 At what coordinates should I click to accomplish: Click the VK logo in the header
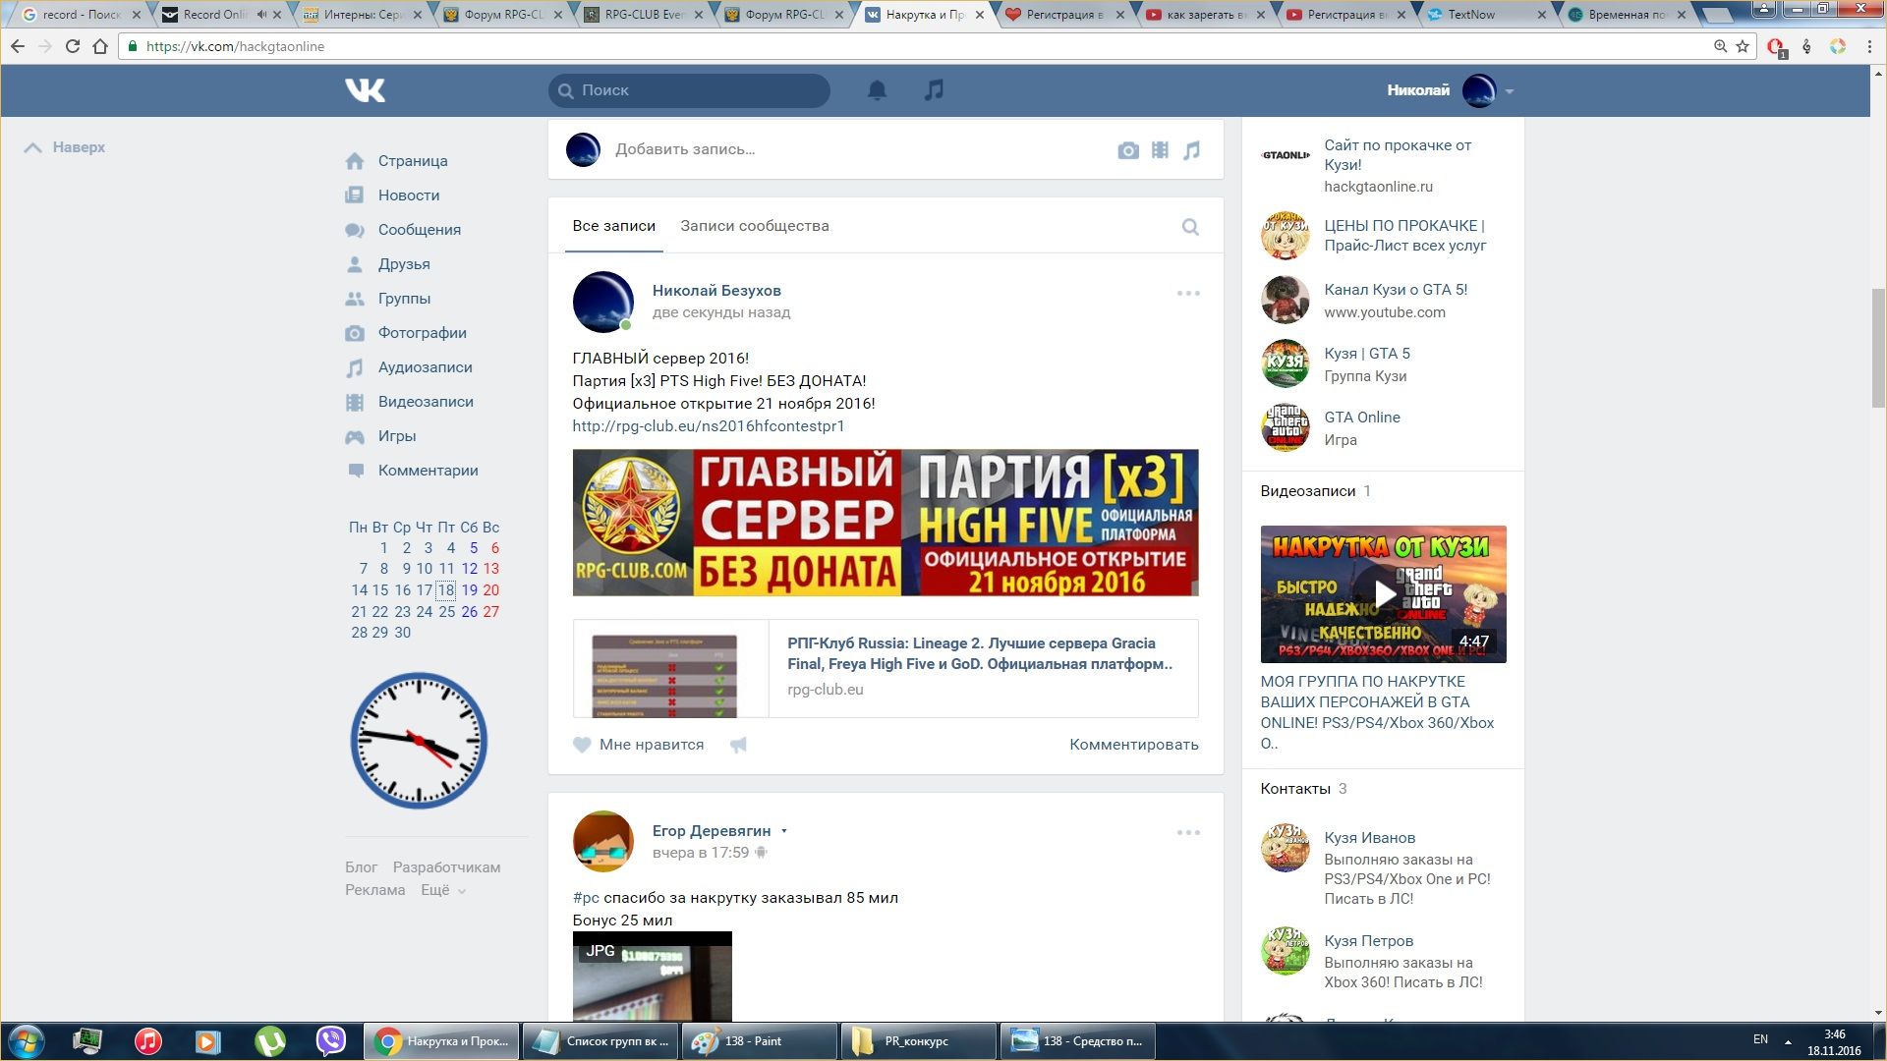click(365, 90)
